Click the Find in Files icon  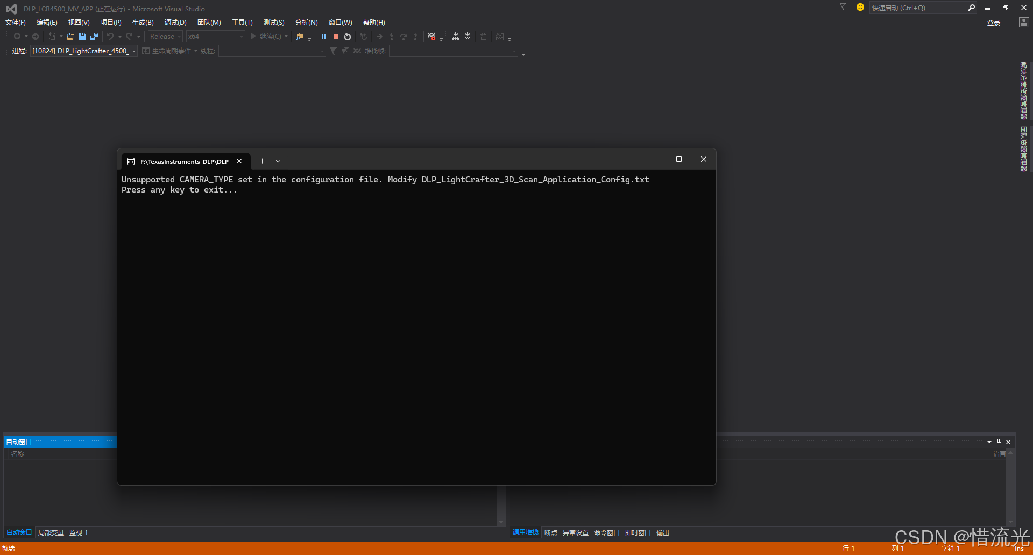[300, 37]
